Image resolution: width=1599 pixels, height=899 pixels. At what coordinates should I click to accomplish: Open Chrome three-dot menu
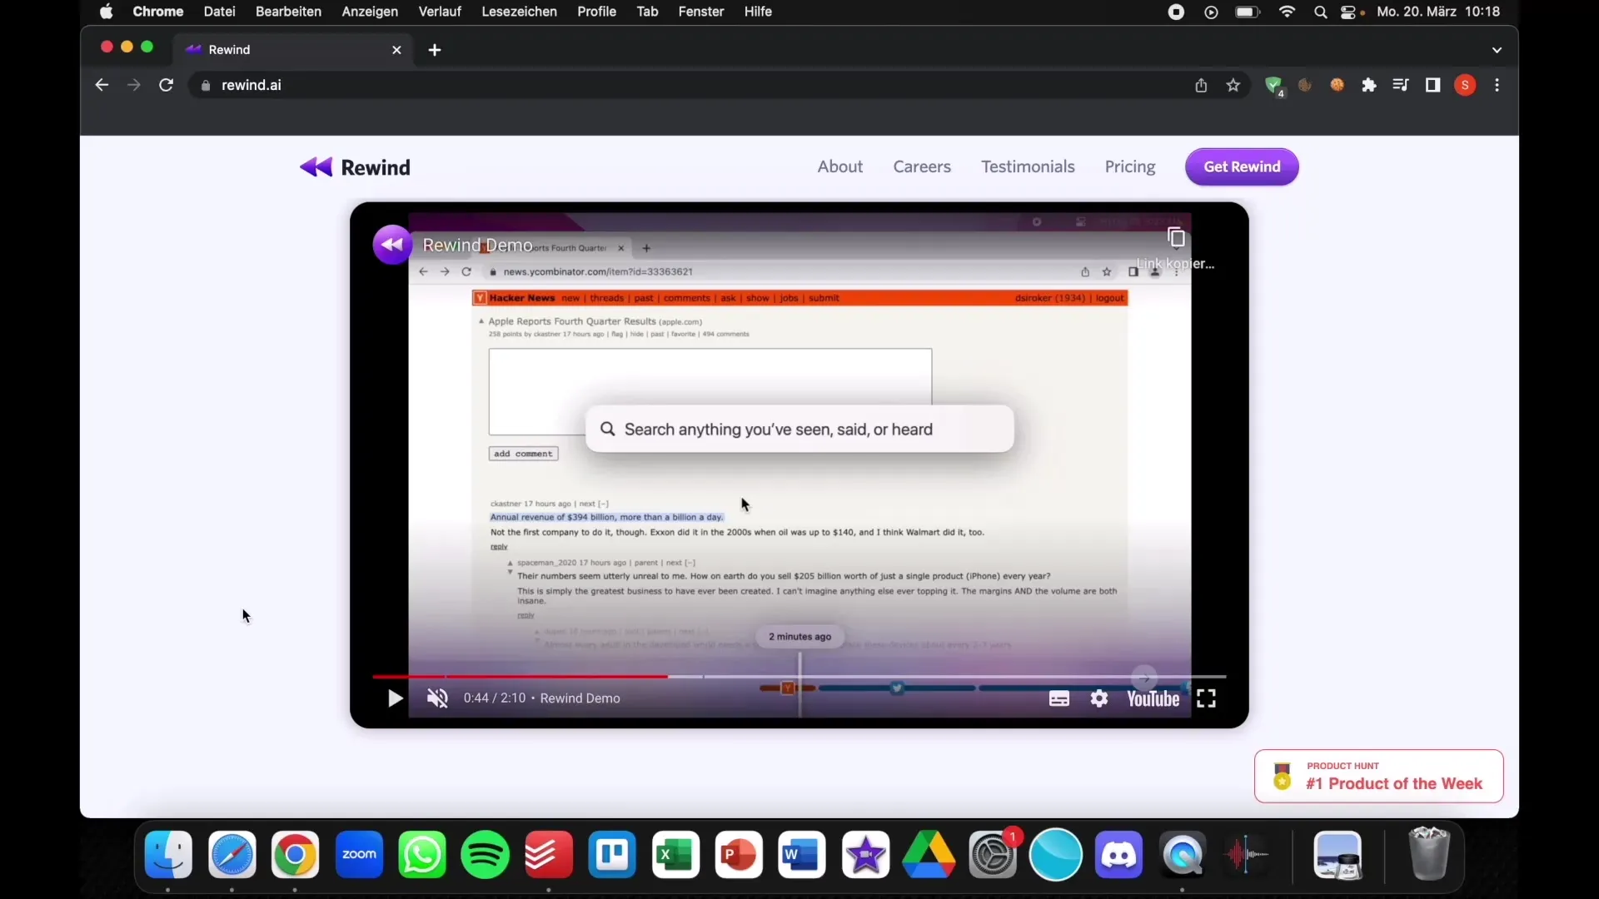1497,85
